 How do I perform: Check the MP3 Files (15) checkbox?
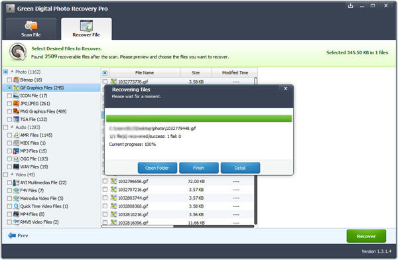[x=9, y=151]
